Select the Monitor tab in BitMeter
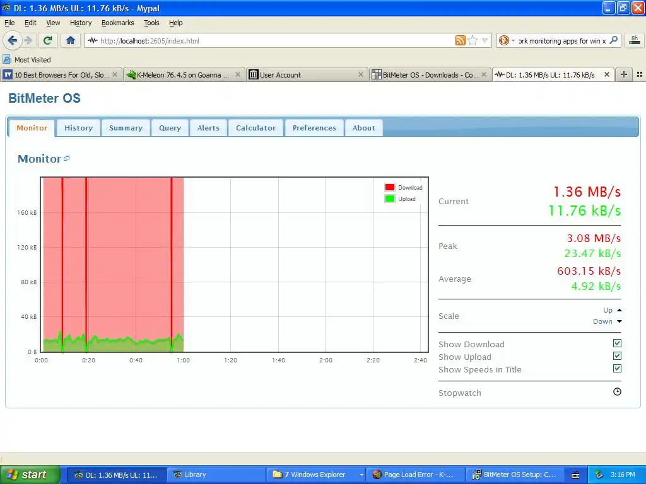 tap(32, 128)
